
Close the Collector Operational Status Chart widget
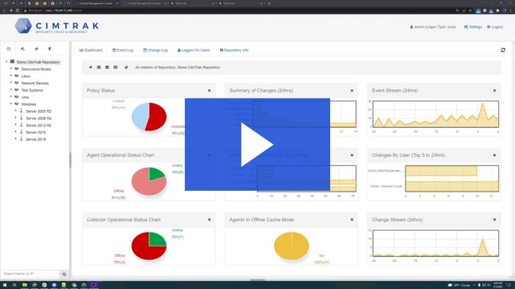pyautogui.click(x=209, y=219)
